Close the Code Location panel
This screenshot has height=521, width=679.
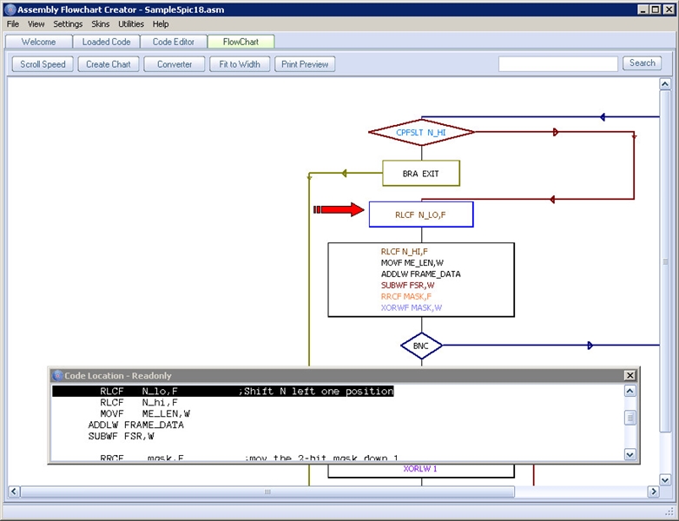[630, 375]
